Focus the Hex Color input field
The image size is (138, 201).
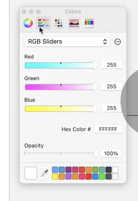108,129
